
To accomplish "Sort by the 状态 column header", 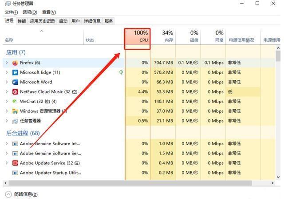I will [x=104, y=36].
